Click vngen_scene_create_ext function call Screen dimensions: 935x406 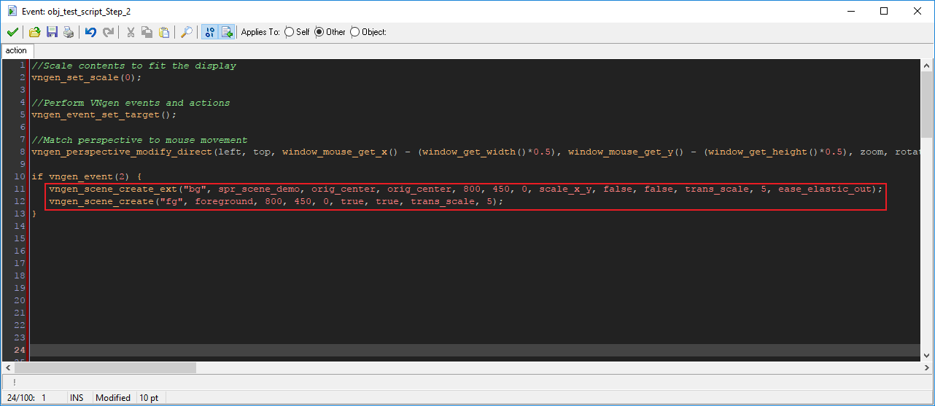pos(112,189)
